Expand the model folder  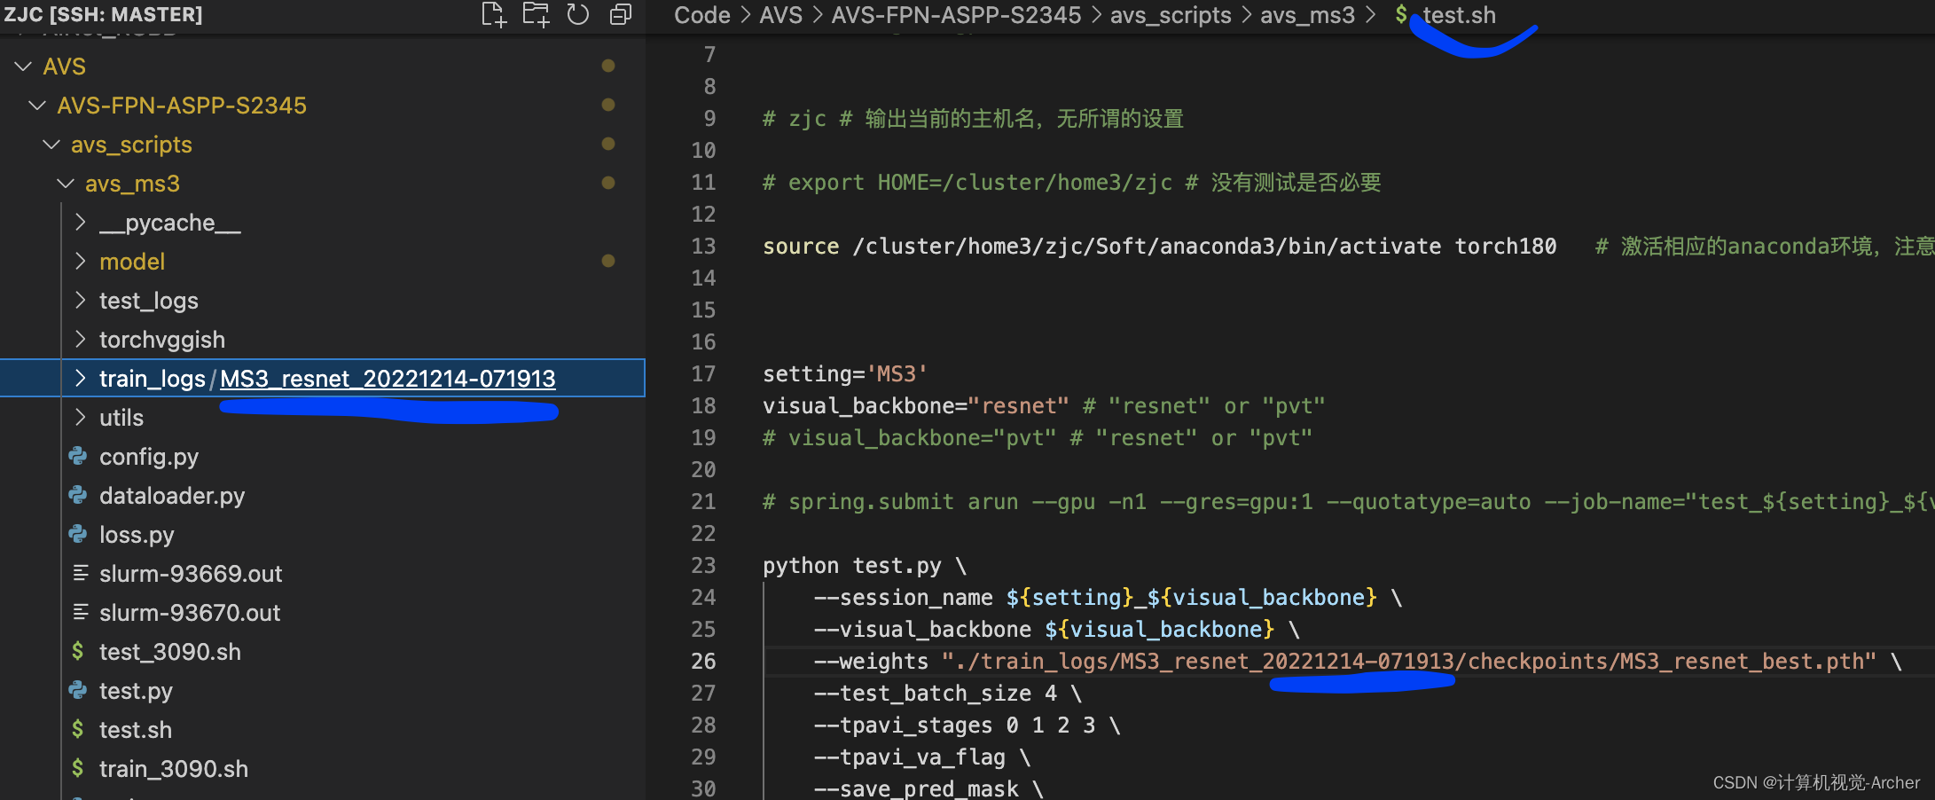tap(81, 262)
